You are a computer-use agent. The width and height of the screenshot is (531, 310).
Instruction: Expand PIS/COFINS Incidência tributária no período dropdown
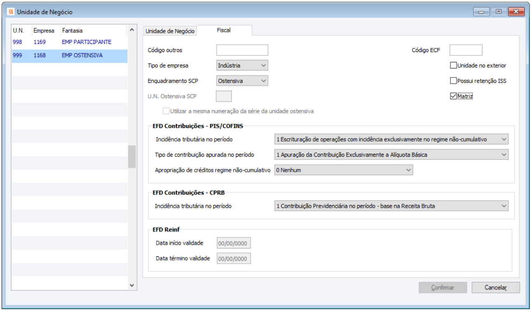click(391, 139)
